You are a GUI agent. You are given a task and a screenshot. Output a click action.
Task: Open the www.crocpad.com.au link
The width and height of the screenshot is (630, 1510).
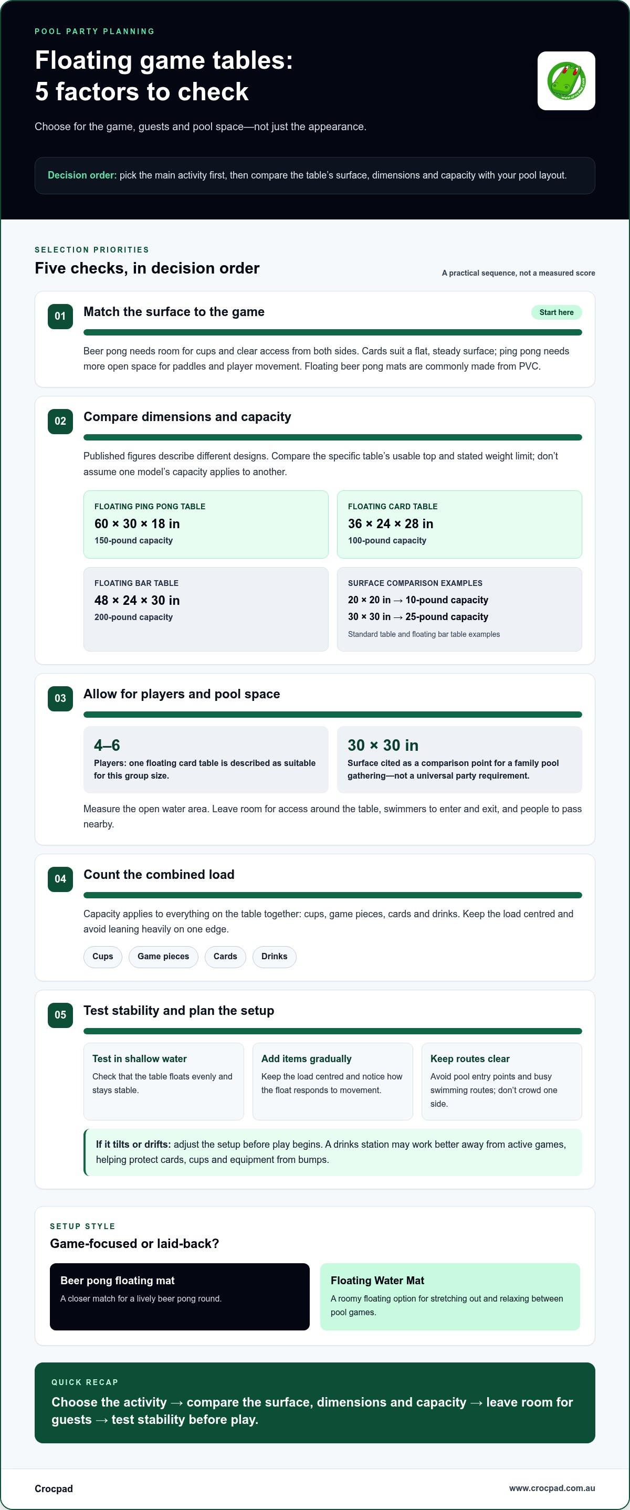point(552,1488)
